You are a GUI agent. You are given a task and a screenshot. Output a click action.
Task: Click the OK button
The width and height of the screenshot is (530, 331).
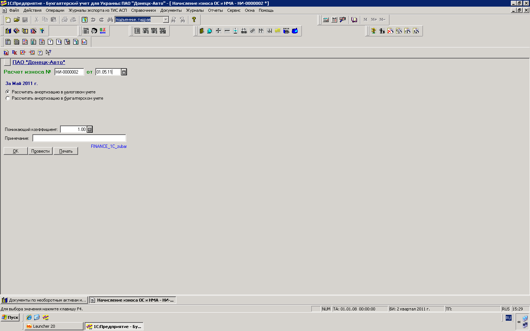(15, 151)
